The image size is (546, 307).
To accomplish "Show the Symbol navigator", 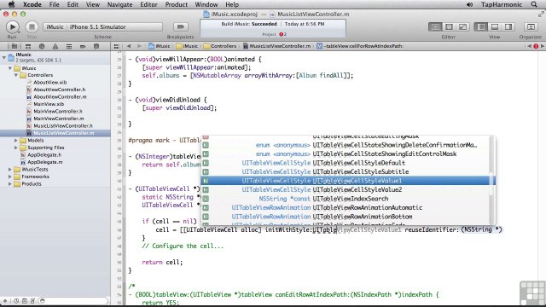I will coord(28,46).
